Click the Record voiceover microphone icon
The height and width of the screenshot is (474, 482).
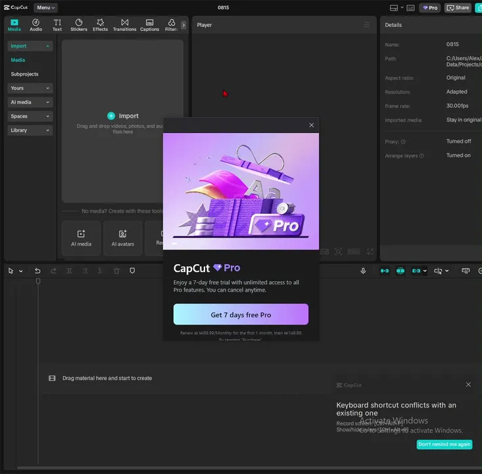coord(363,271)
